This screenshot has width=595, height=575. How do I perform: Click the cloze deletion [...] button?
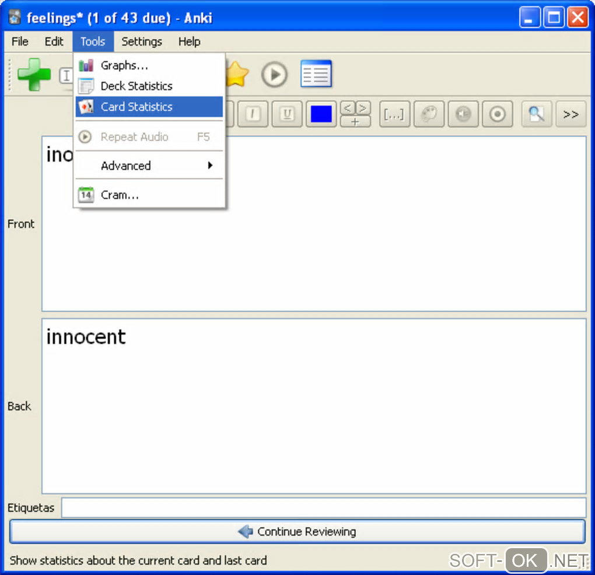coord(394,114)
